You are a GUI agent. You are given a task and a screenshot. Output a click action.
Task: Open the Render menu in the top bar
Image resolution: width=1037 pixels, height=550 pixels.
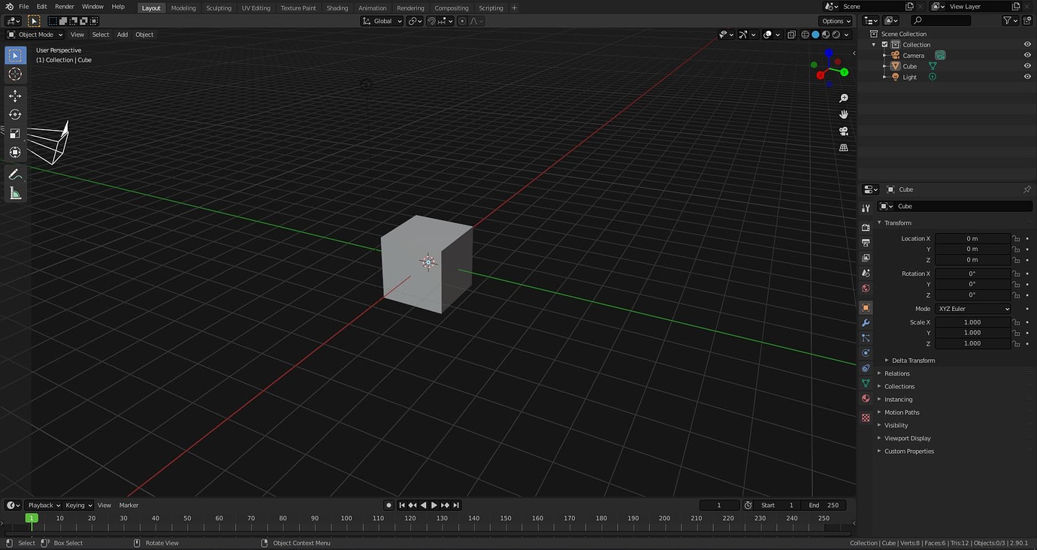point(65,8)
